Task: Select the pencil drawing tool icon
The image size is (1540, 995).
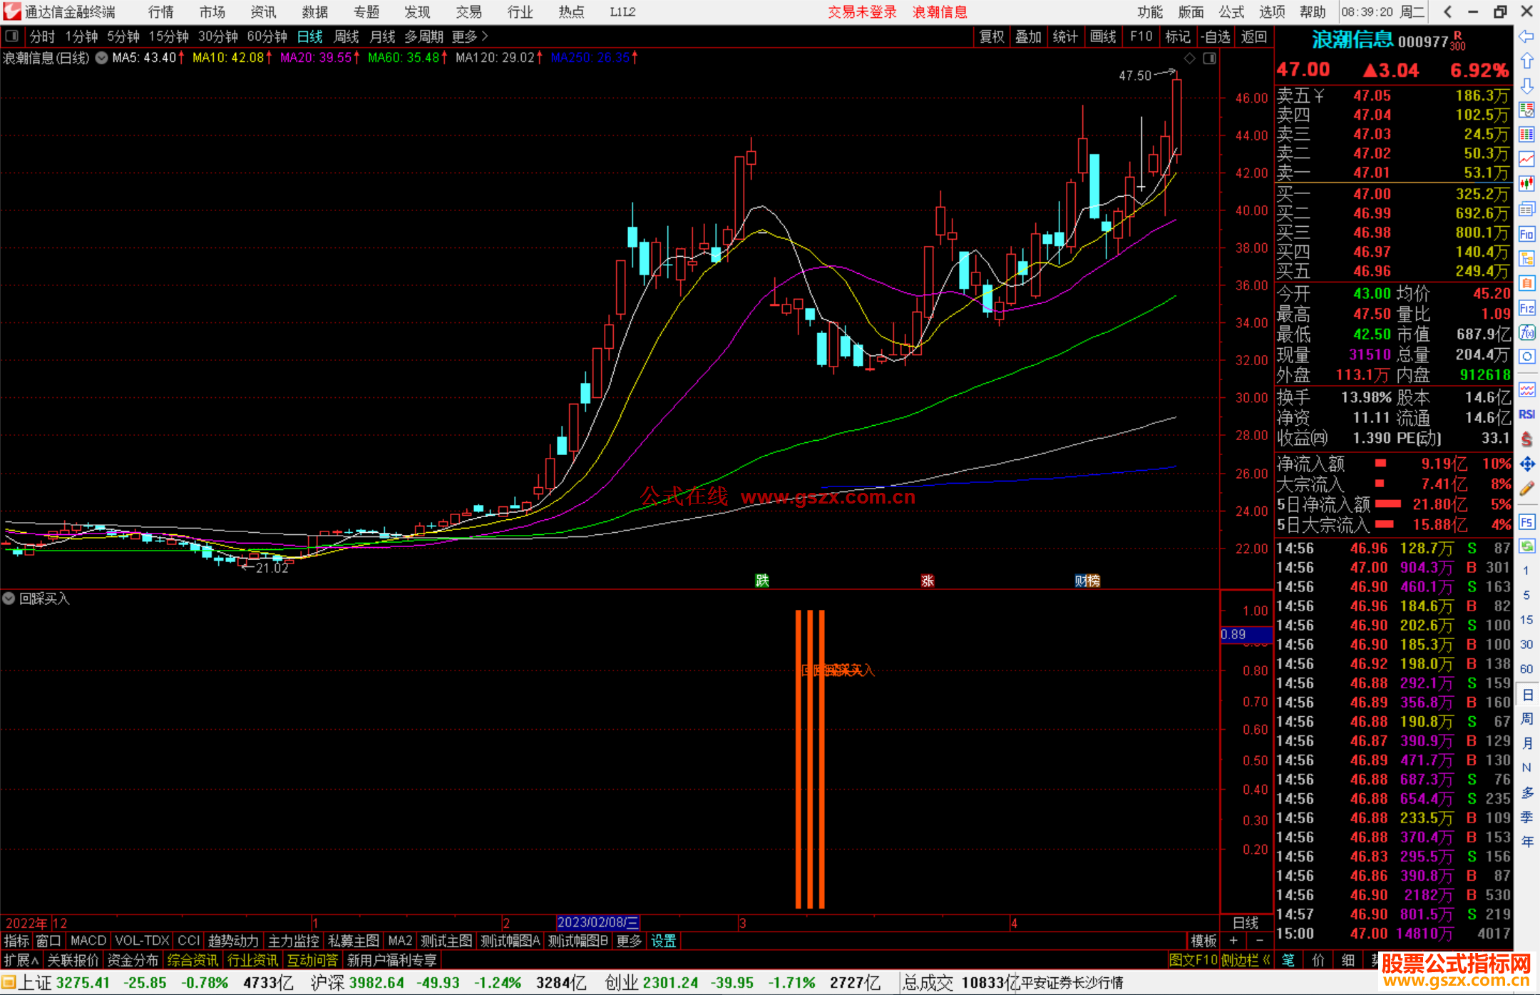Action: (1526, 489)
